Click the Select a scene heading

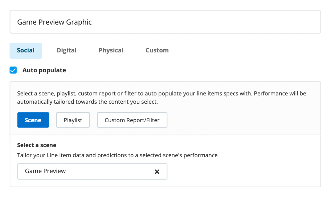[x=37, y=145]
